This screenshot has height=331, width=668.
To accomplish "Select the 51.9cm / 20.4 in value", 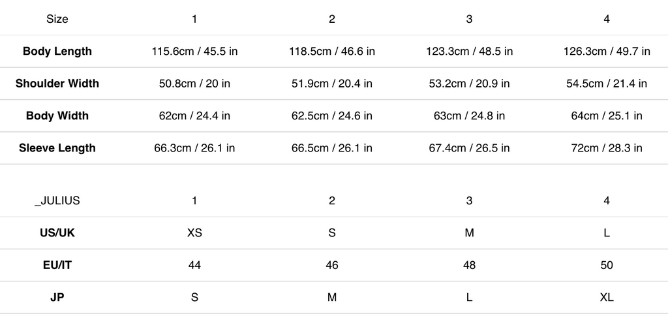I will (x=332, y=84).
